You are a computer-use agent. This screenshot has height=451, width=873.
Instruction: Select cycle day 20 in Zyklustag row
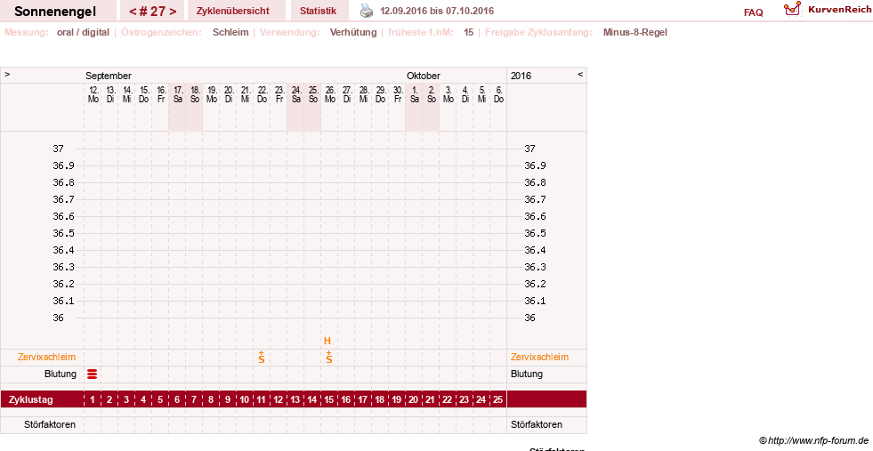point(413,399)
